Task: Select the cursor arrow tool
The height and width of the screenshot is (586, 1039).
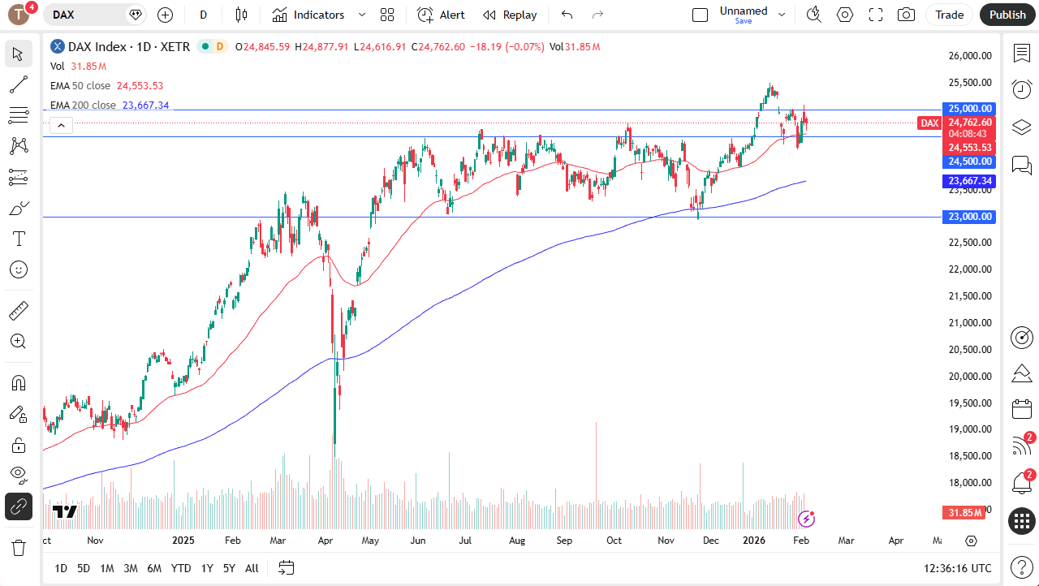Action: pyautogui.click(x=18, y=54)
